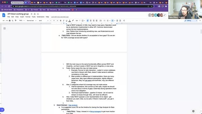Open the highlight color picker

[73, 21]
